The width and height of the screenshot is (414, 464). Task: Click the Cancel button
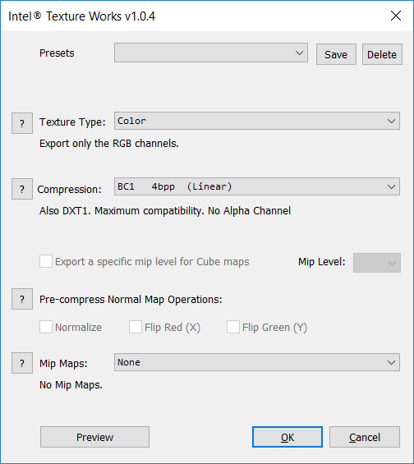(x=365, y=437)
